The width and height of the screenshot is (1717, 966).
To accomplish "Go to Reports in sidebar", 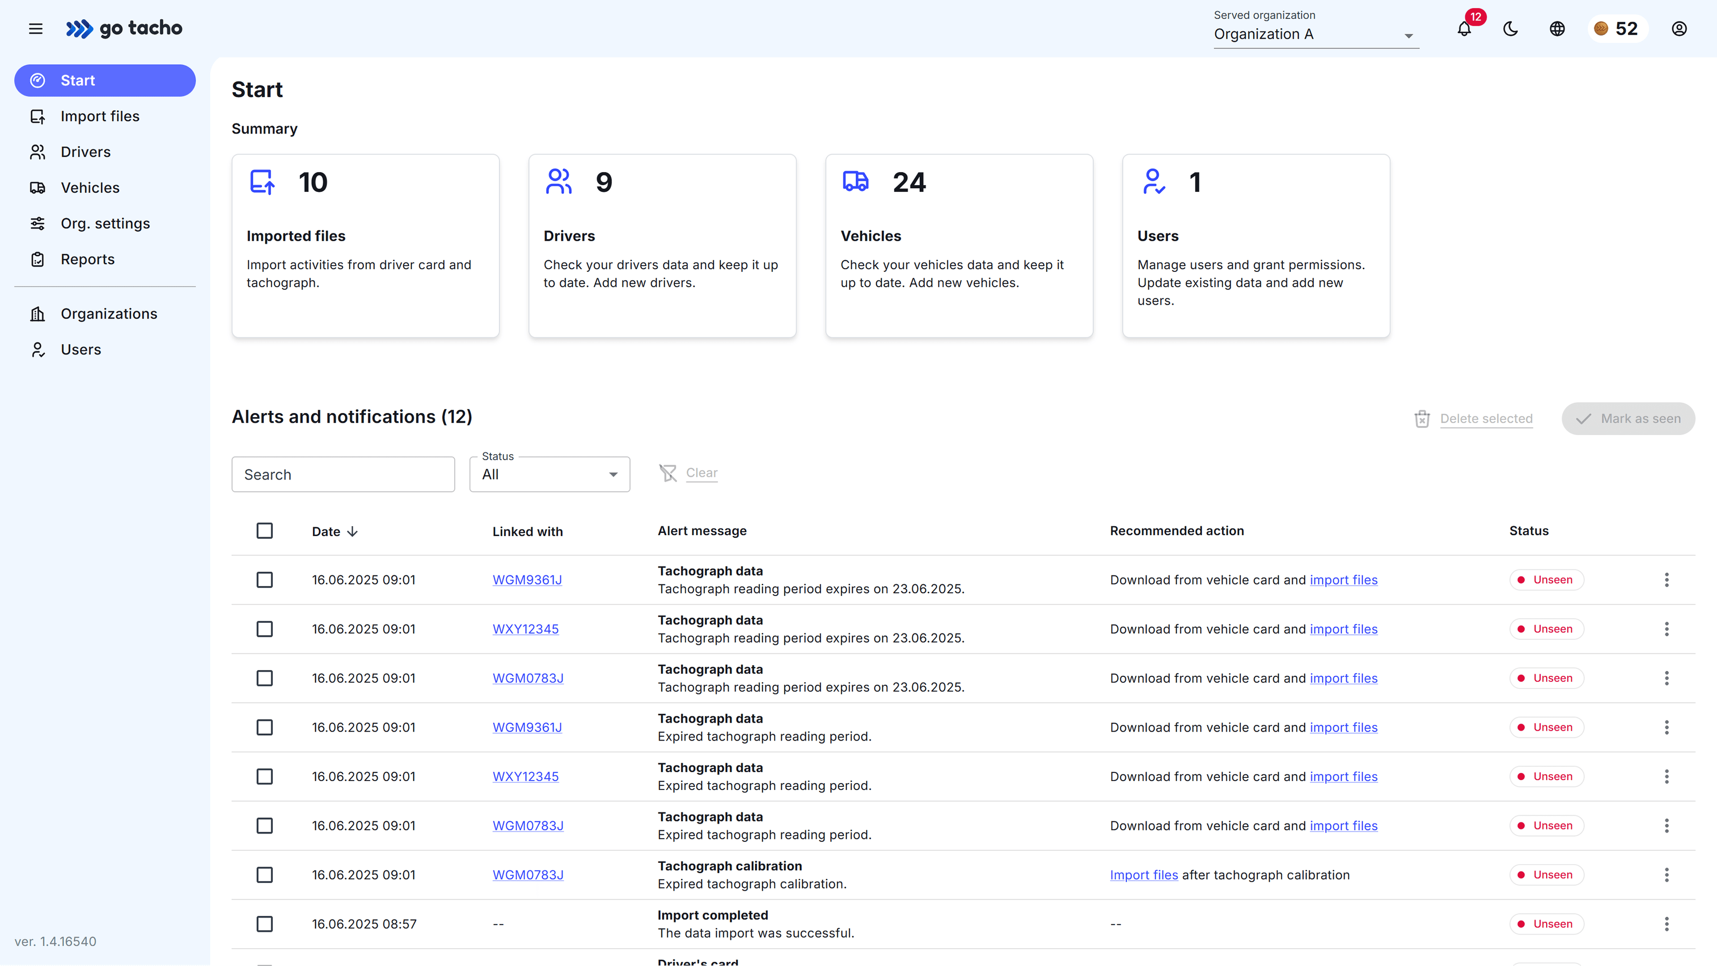I will 87,259.
